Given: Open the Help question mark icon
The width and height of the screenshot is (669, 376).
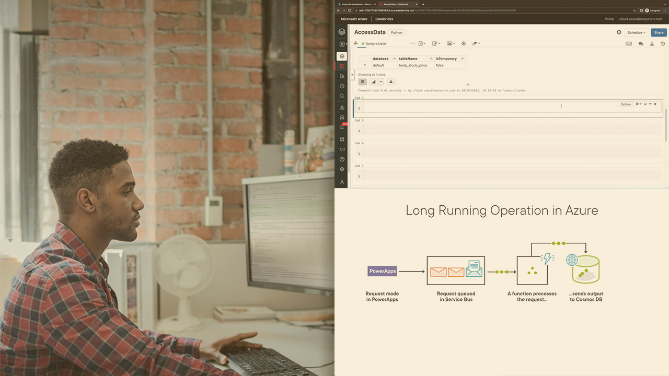Looking at the screenshot, I should (x=342, y=159).
